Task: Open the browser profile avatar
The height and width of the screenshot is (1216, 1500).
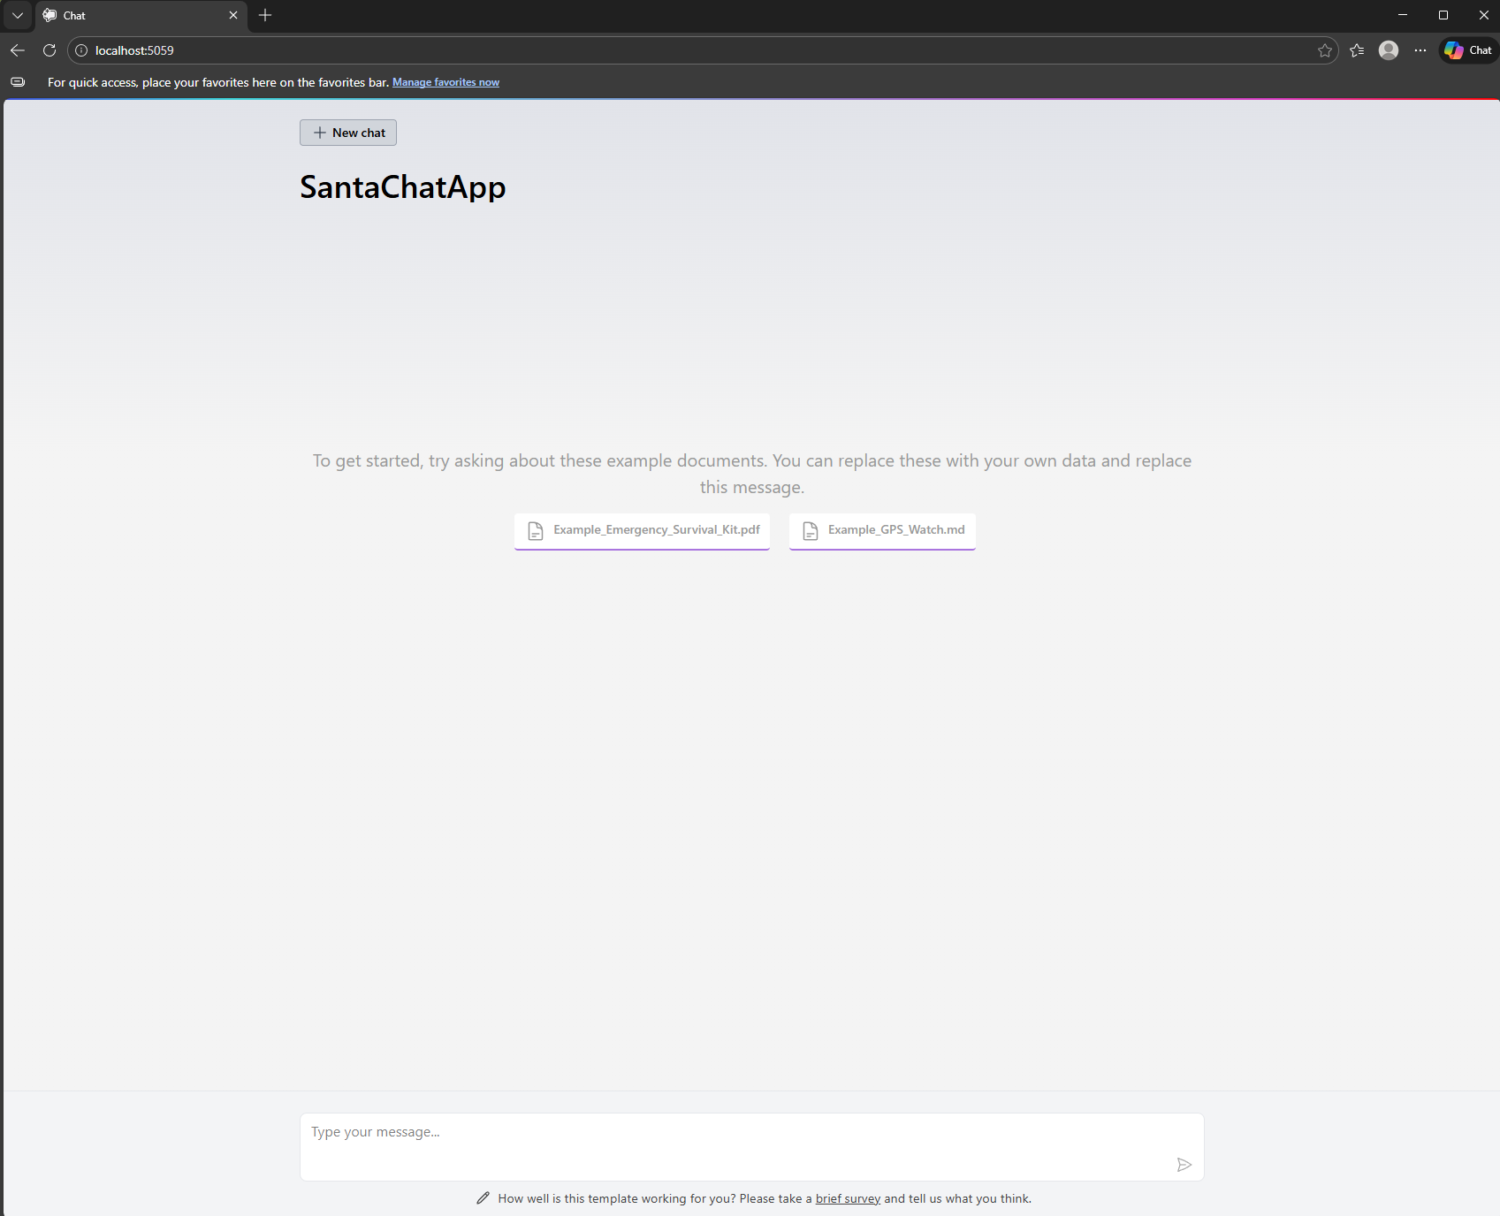Action: pyautogui.click(x=1389, y=50)
